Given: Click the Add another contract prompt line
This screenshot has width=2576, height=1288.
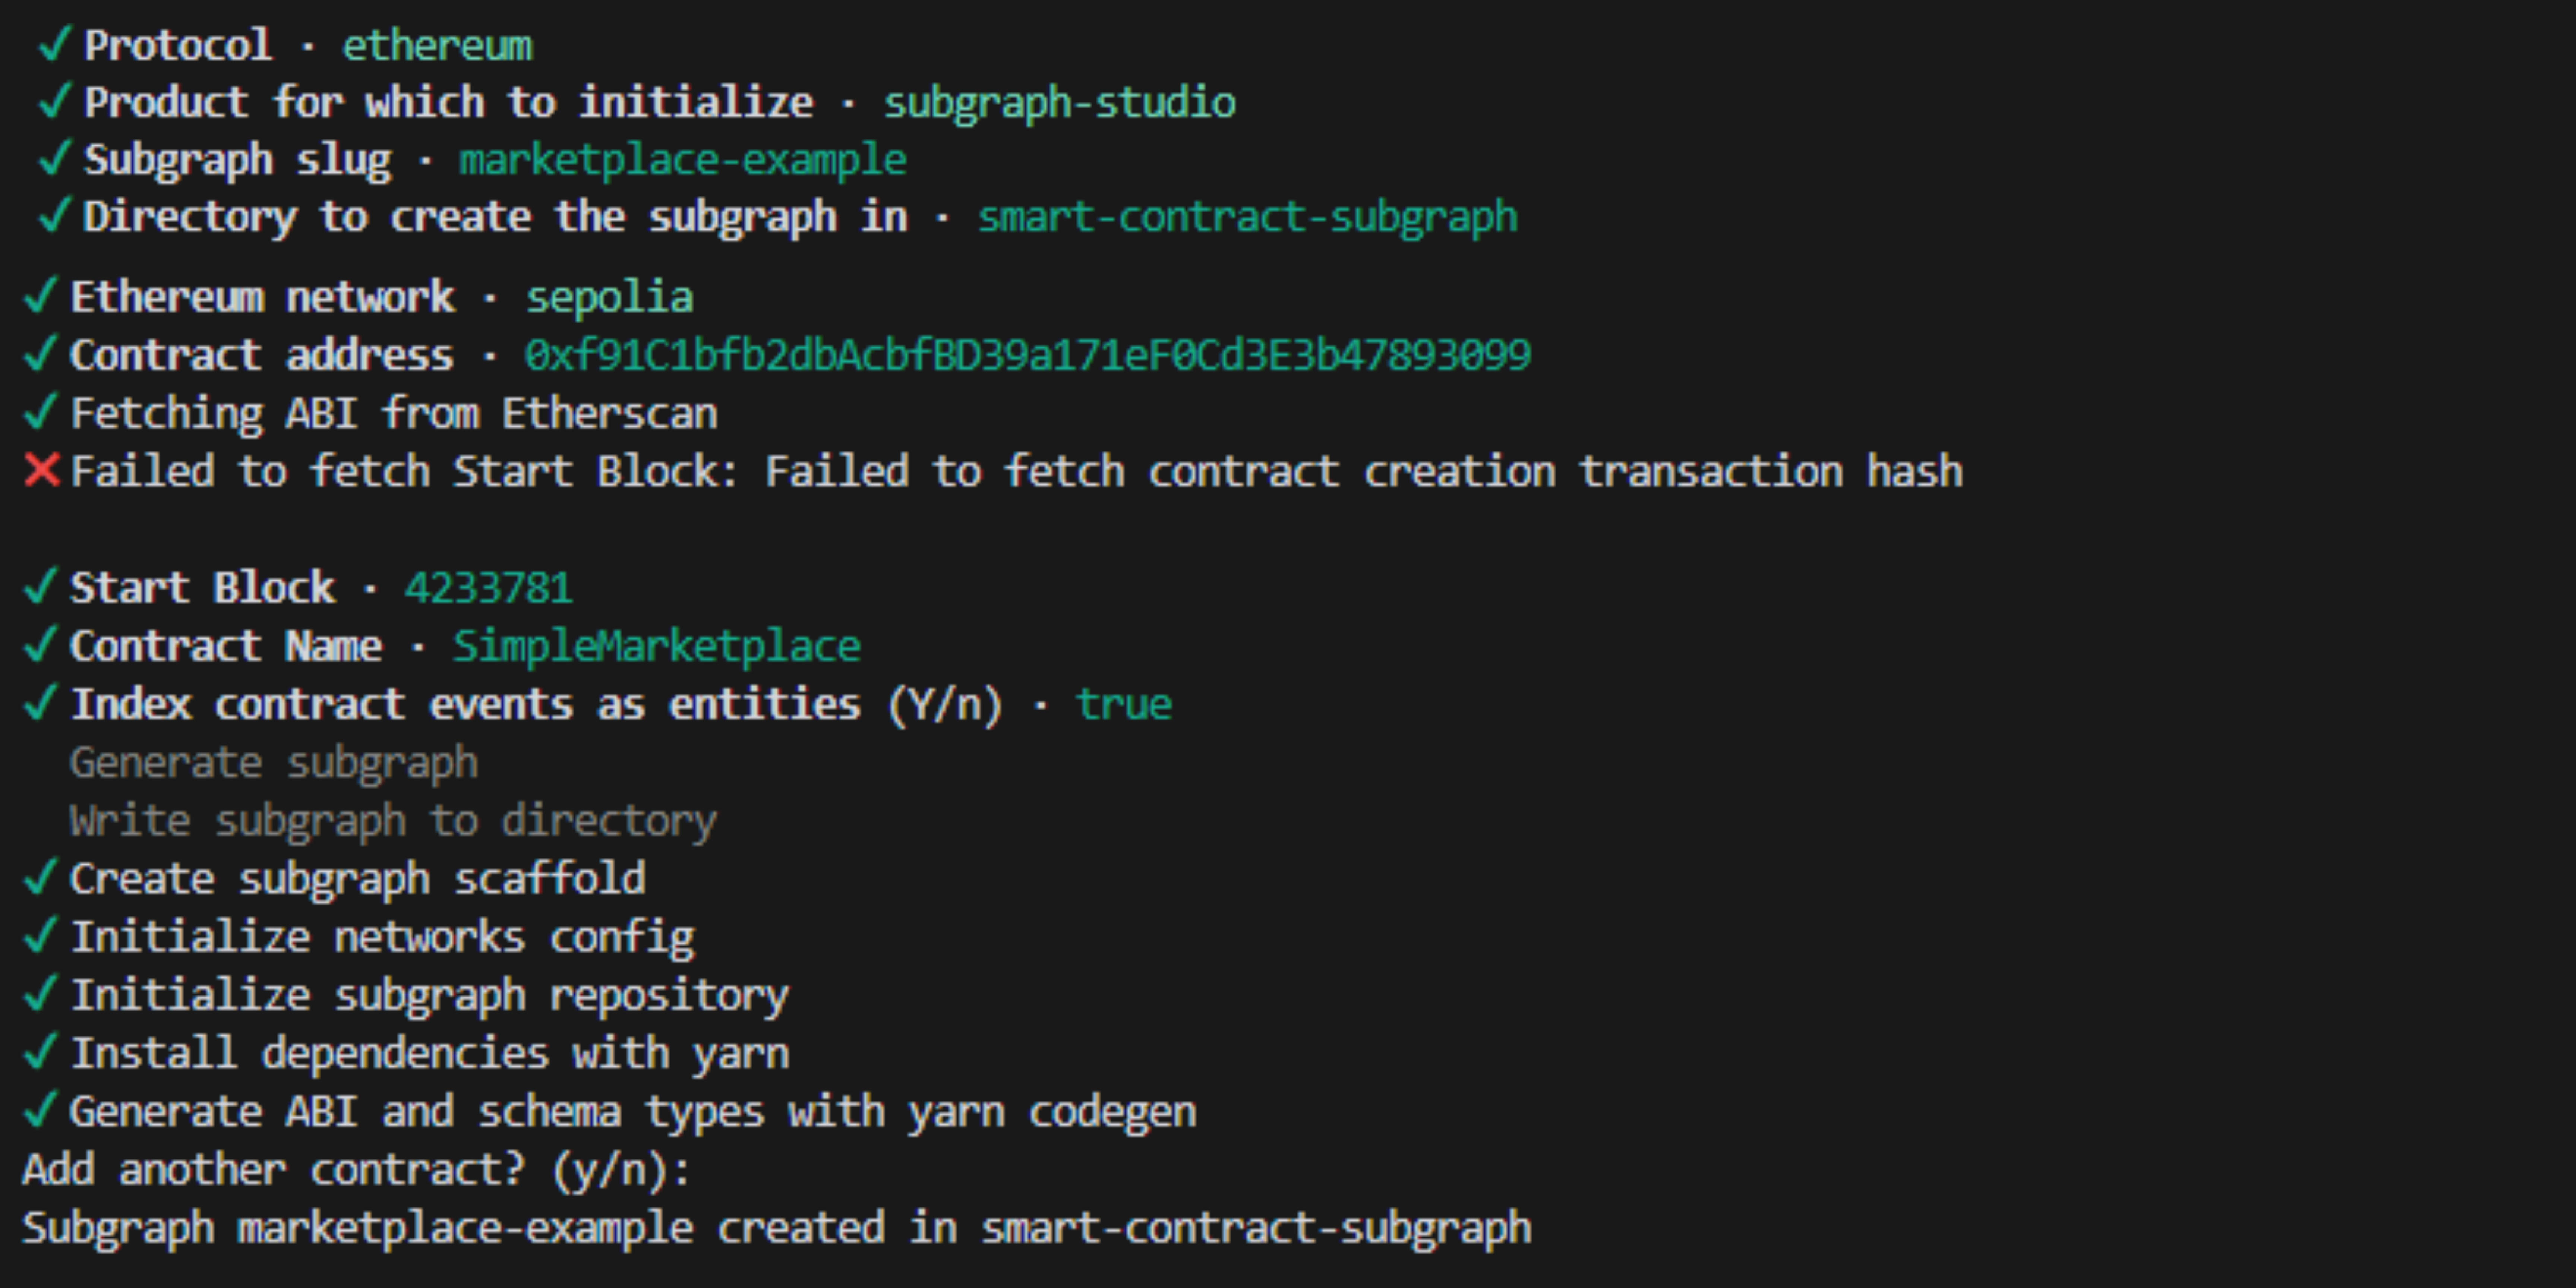Looking at the screenshot, I should click(x=356, y=1169).
